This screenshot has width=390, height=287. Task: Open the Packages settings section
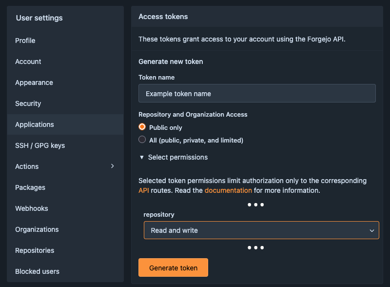31,187
